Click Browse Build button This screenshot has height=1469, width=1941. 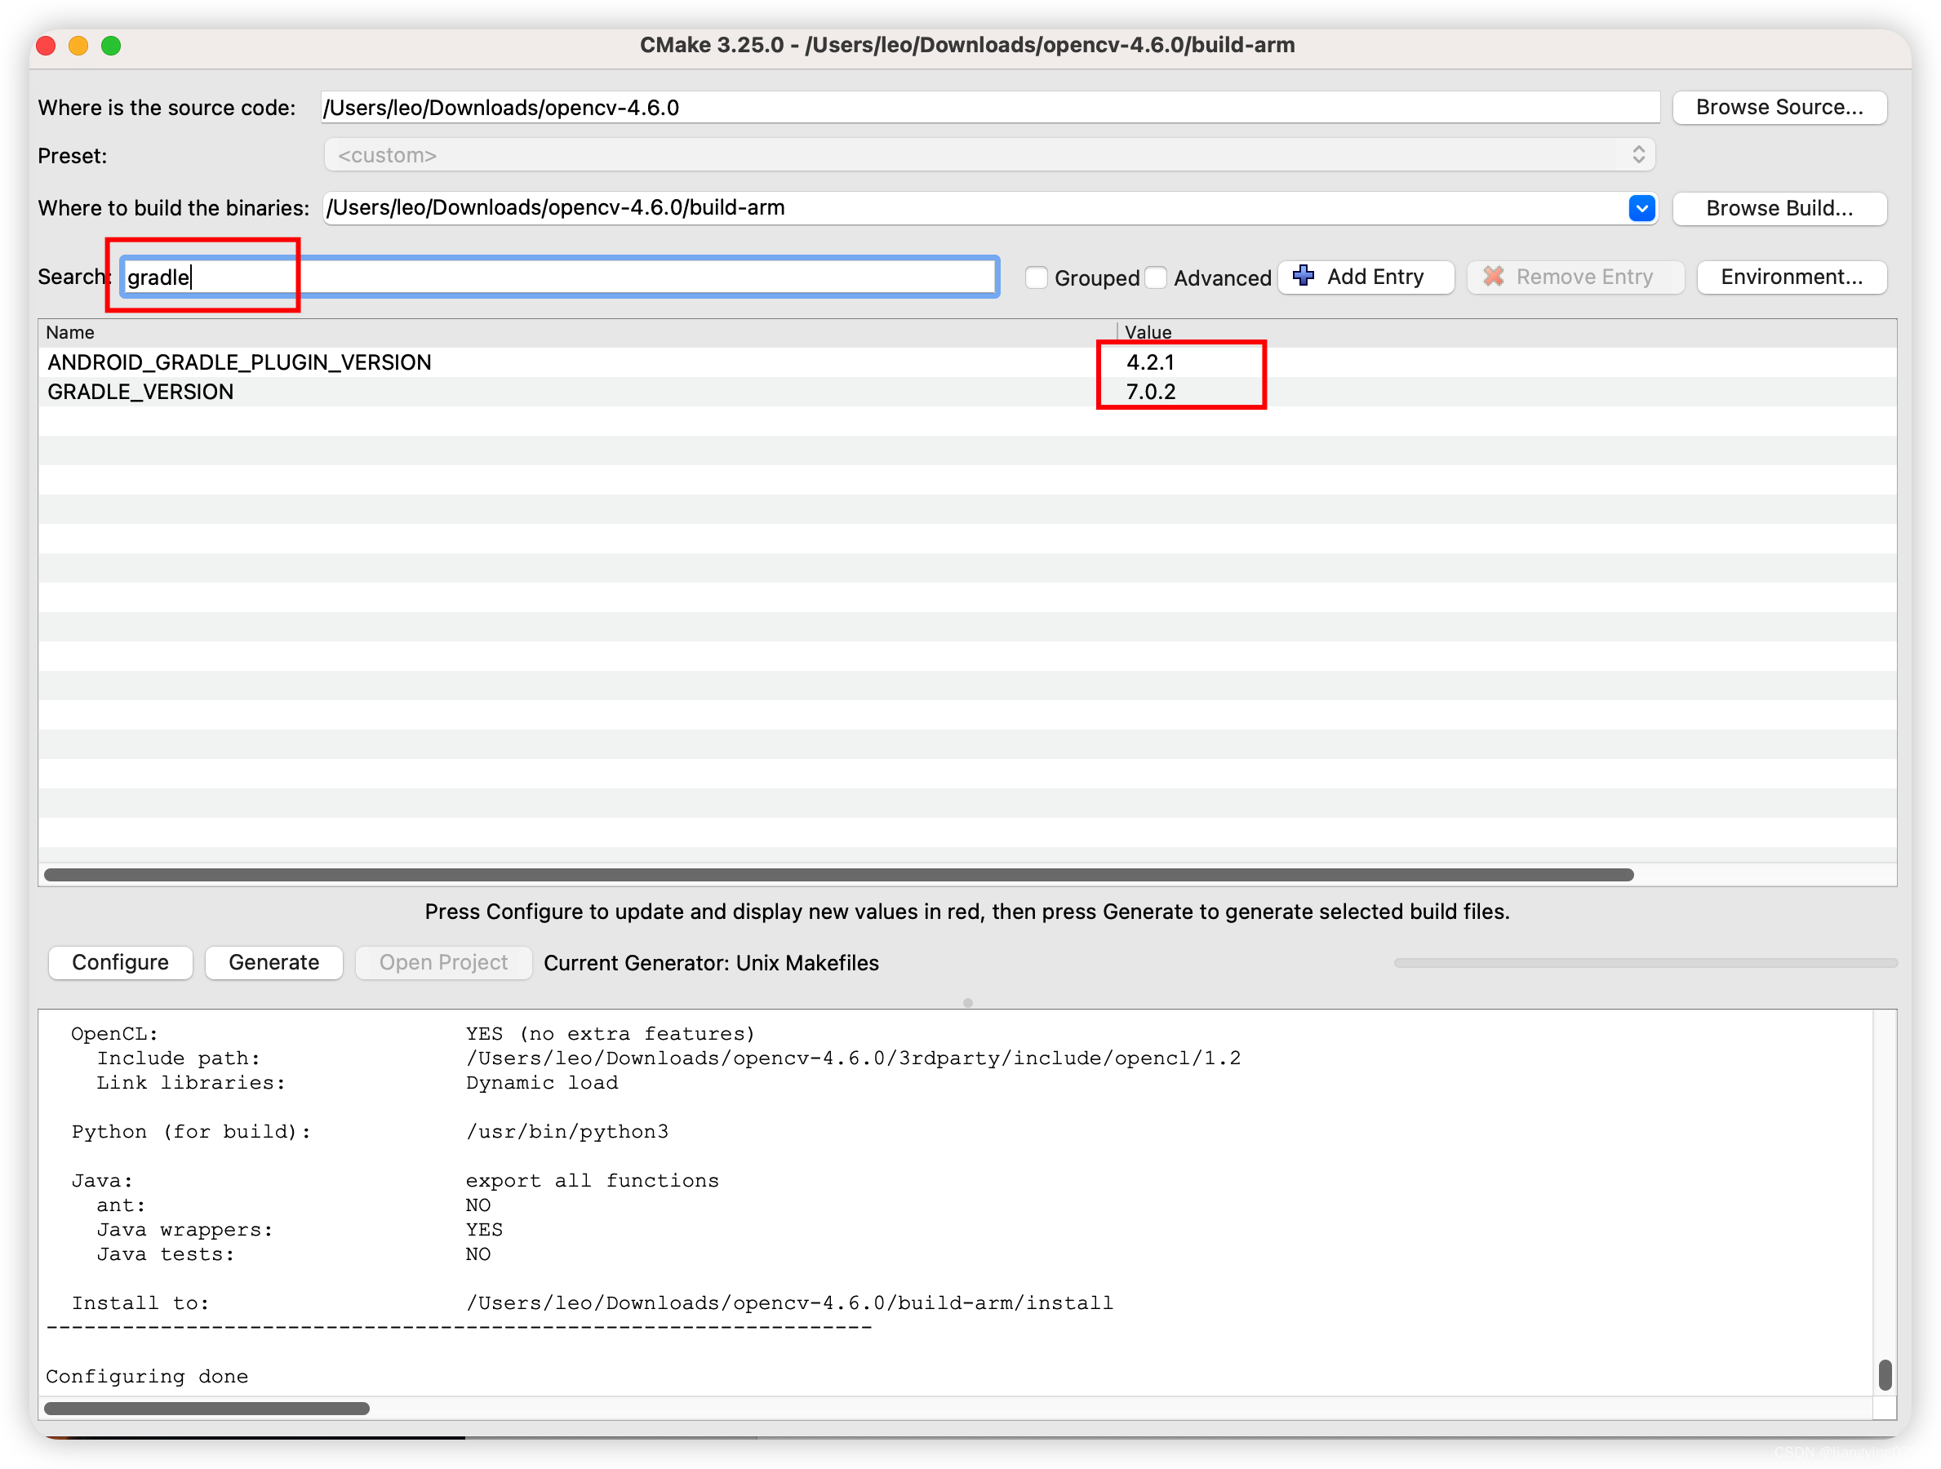1779,208
